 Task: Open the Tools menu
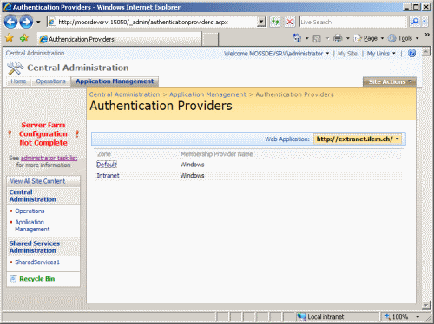(404, 38)
